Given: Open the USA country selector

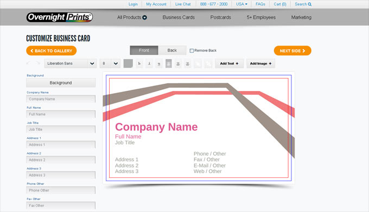Looking at the screenshot, I should coord(241,4).
